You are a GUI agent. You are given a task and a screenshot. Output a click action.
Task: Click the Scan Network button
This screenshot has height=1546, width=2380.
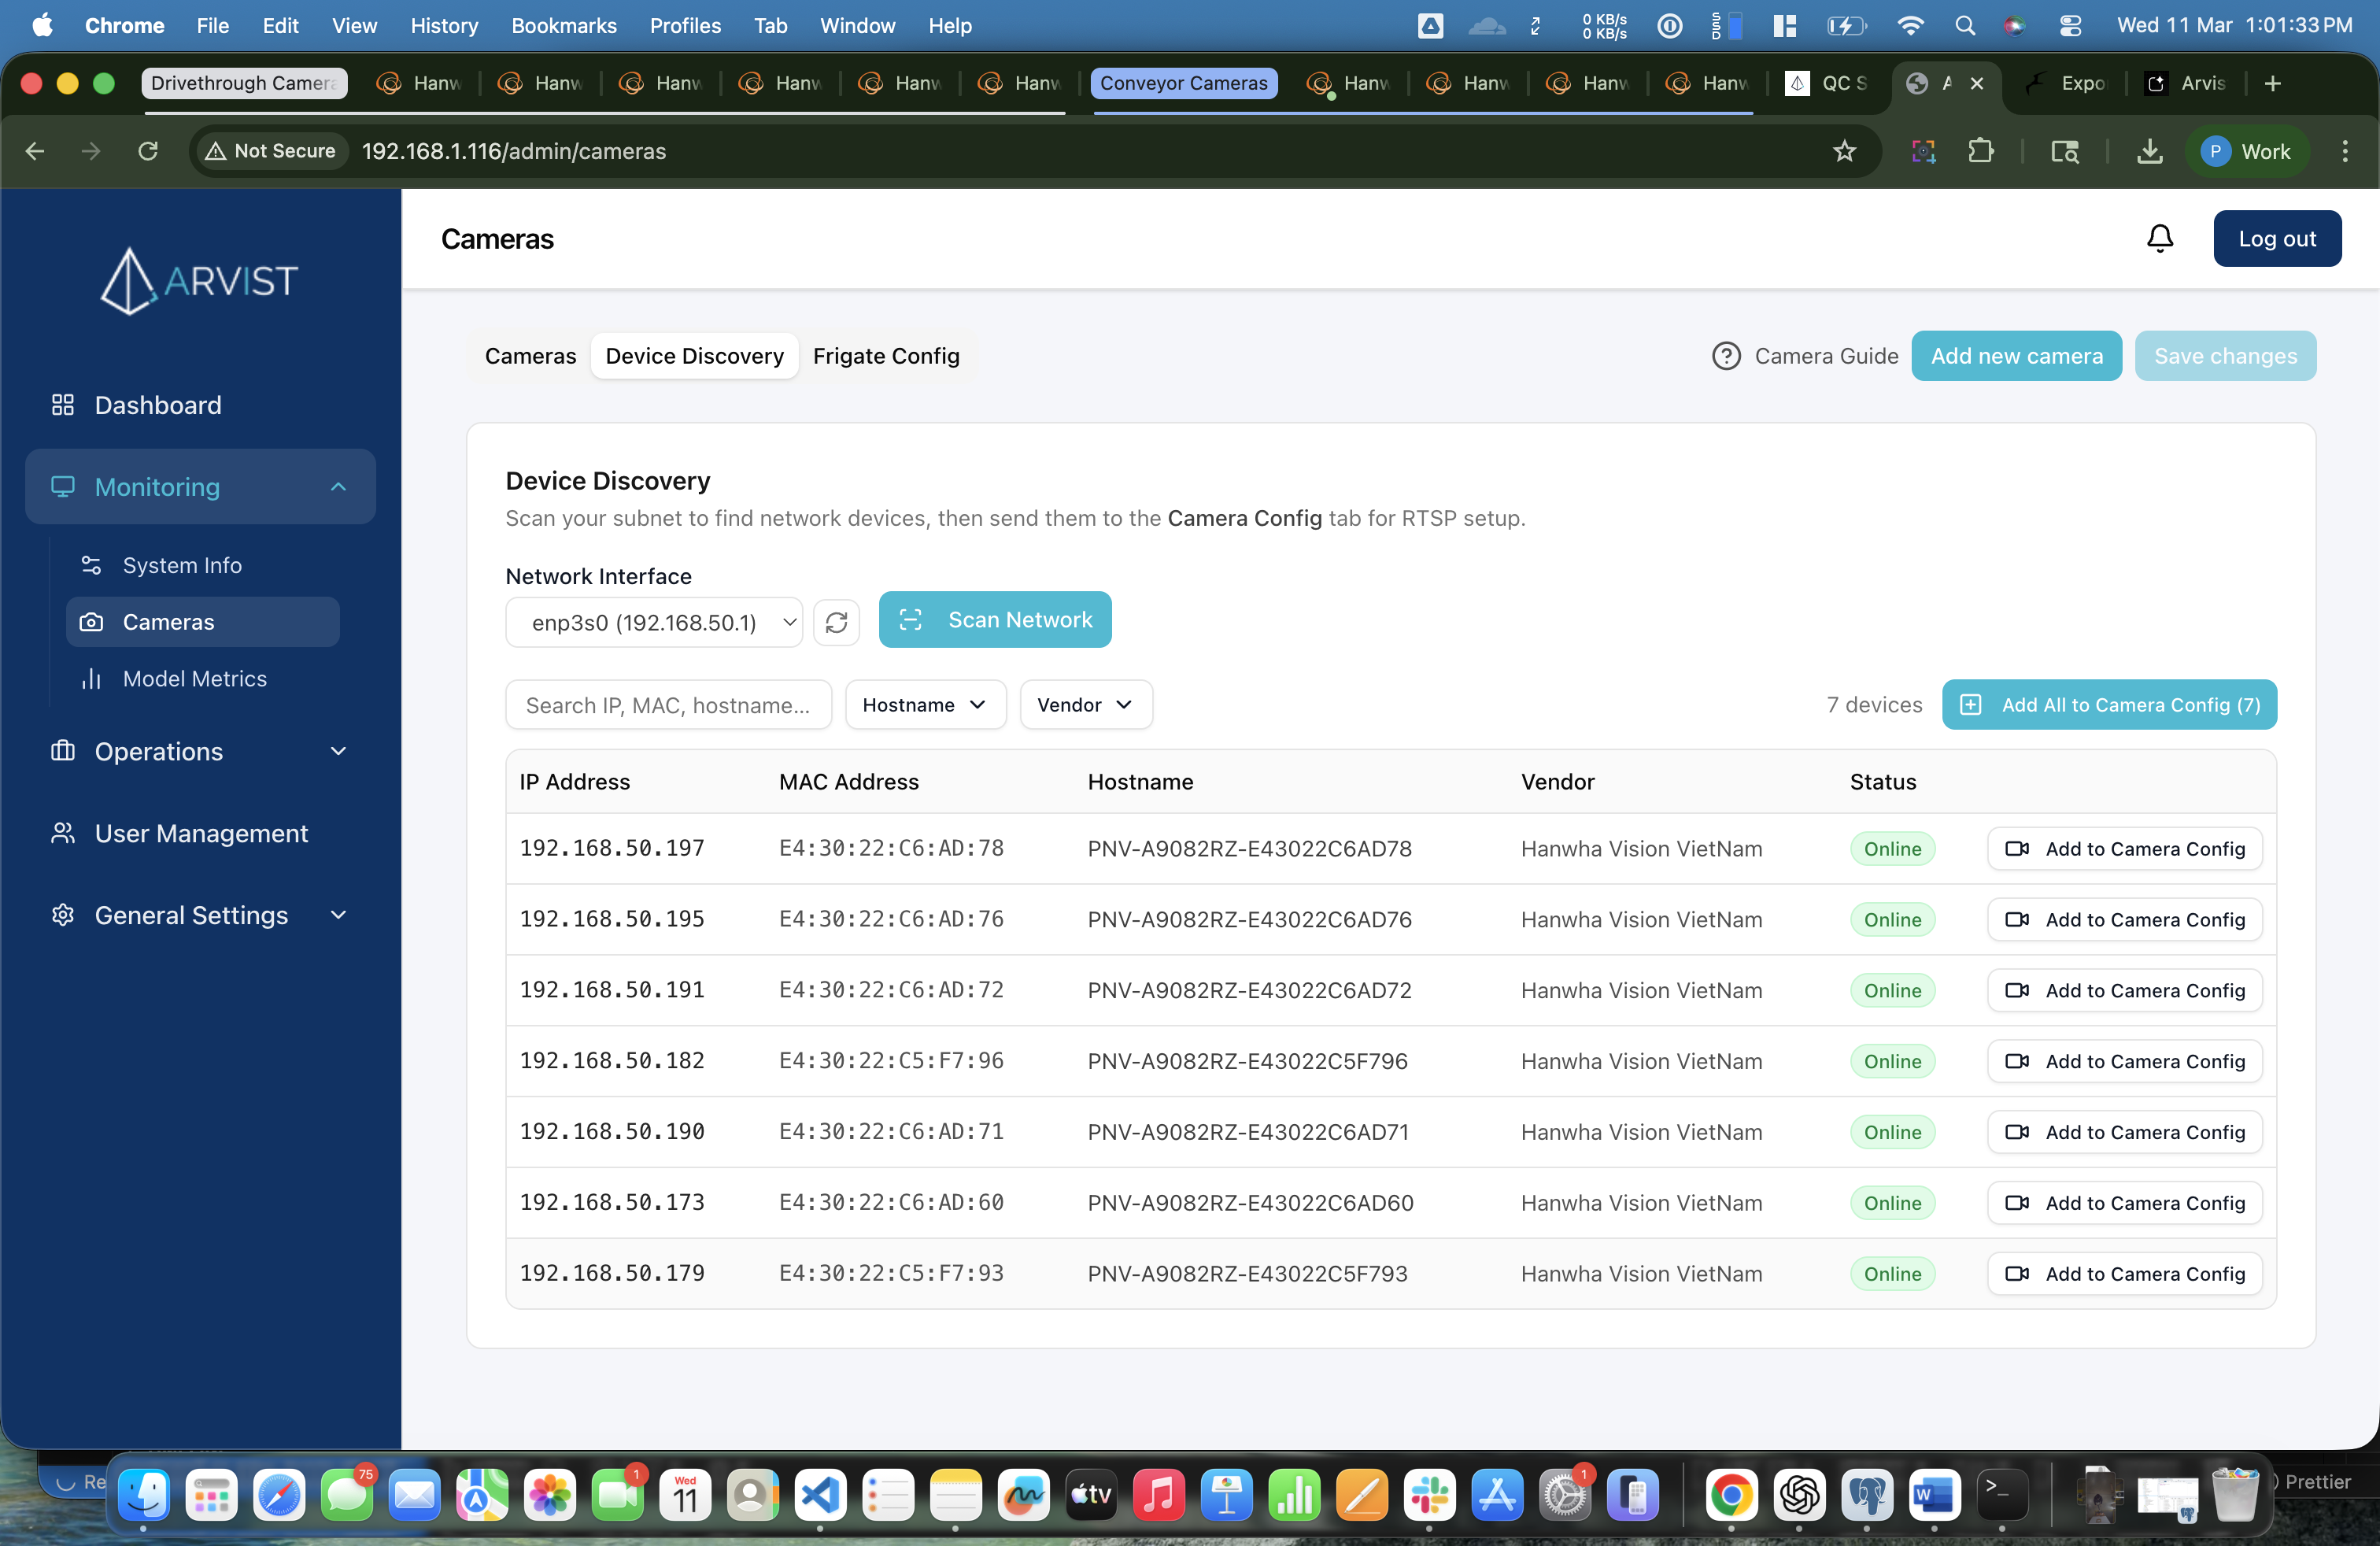(x=995, y=619)
